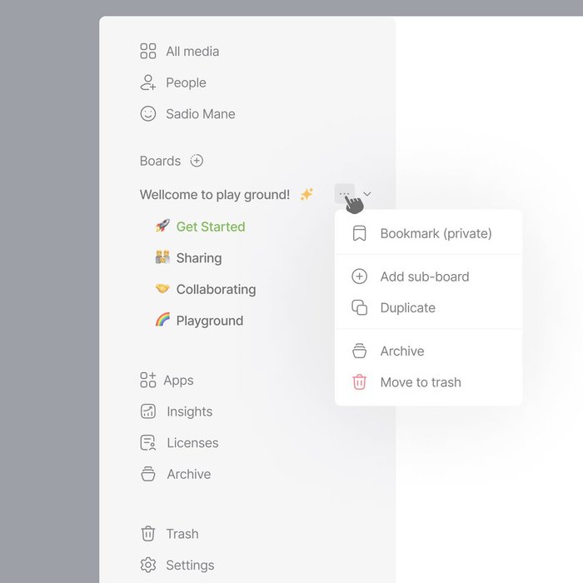Click Move to trash menu option

click(x=420, y=383)
